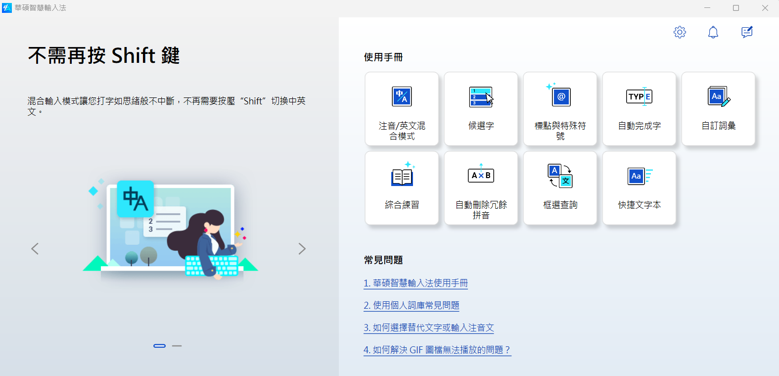The height and width of the screenshot is (376, 779).
Task: Open the feedback chat icon
Action: click(747, 32)
